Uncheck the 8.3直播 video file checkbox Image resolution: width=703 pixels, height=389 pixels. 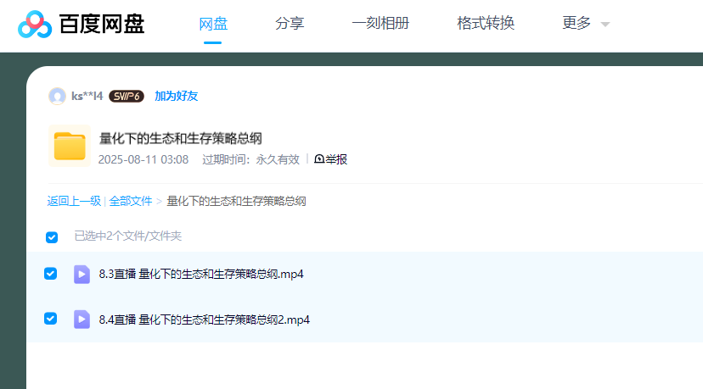pyautogui.click(x=50, y=274)
